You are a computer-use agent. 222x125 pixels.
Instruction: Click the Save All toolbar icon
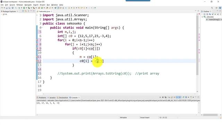(9, 8)
